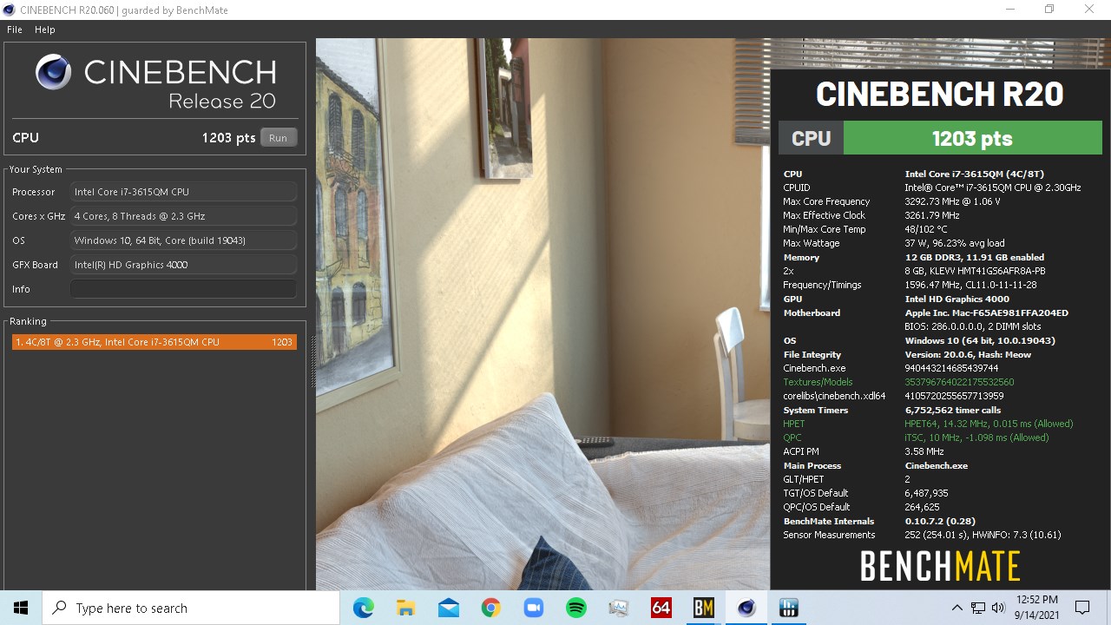This screenshot has width=1111, height=625.
Task: Open the File menu
Action: [x=14, y=30]
